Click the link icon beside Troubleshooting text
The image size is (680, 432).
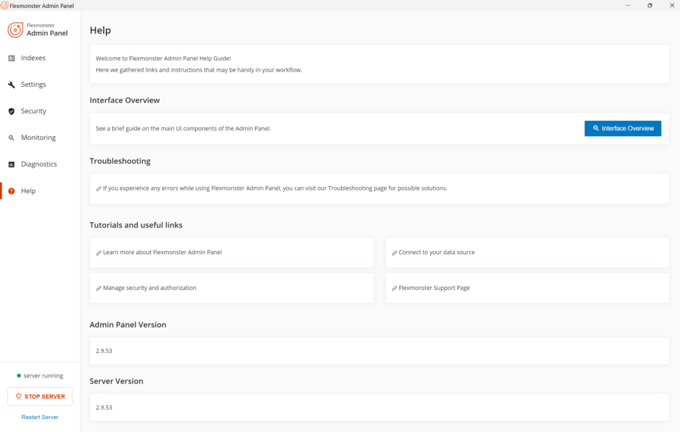[98, 188]
